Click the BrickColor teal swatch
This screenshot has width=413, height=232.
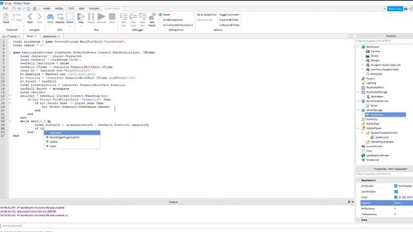[396, 186]
